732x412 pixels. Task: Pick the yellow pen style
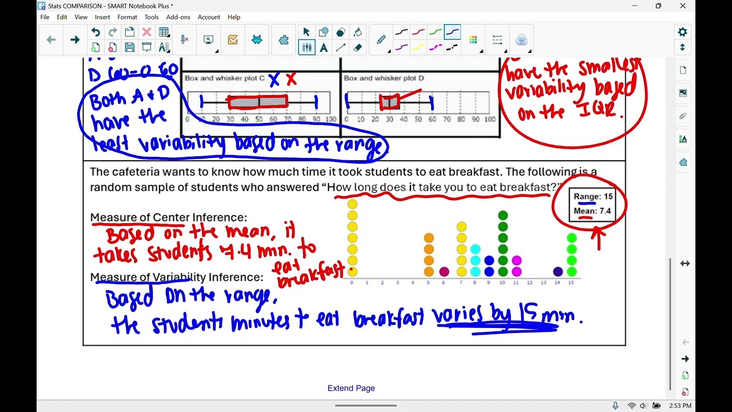tap(419, 47)
